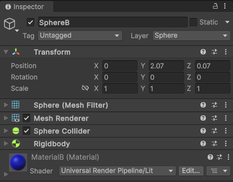Screen dimensions: 233x182
Task: Uncheck the Sphere Collider enabled checkbox
Action: click(26, 131)
